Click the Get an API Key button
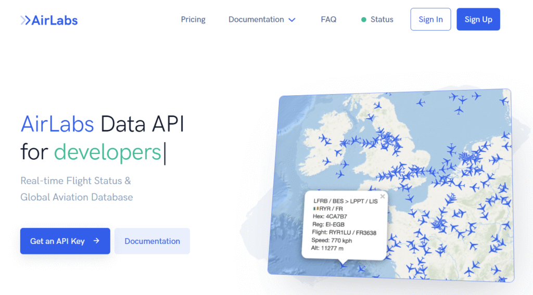Screen dimensions: 533x295 65,241
